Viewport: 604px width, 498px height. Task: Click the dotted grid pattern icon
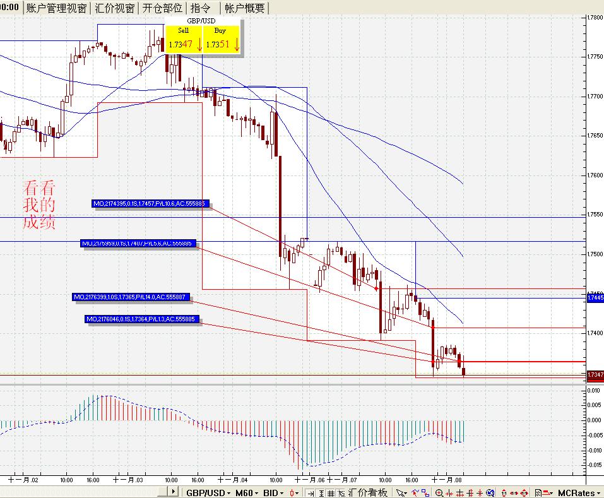pyautogui.click(x=341, y=493)
